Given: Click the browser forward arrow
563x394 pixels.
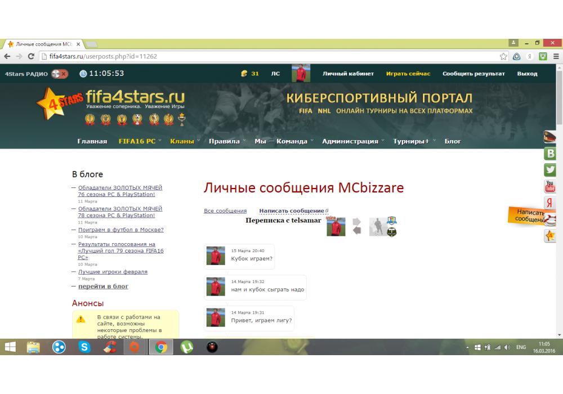Looking at the screenshot, I should pyautogui.click(x=19, y=56).
